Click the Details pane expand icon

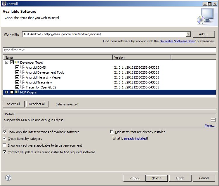[x=213, y=120]
